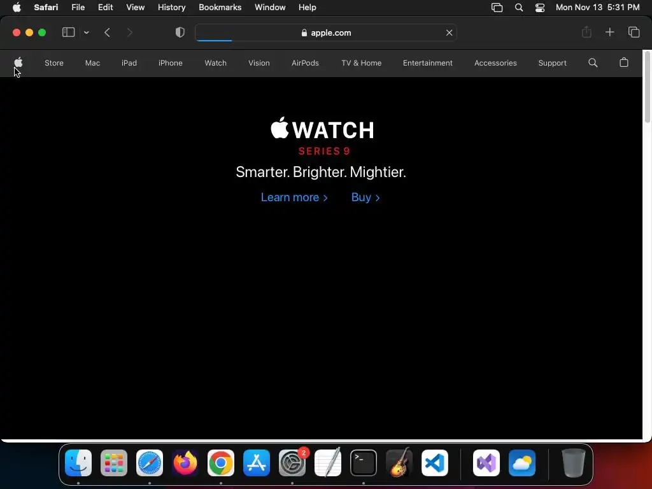Go to the TV & Home section
This screenshot has height=489, width=652.
(x=362, y=63)
